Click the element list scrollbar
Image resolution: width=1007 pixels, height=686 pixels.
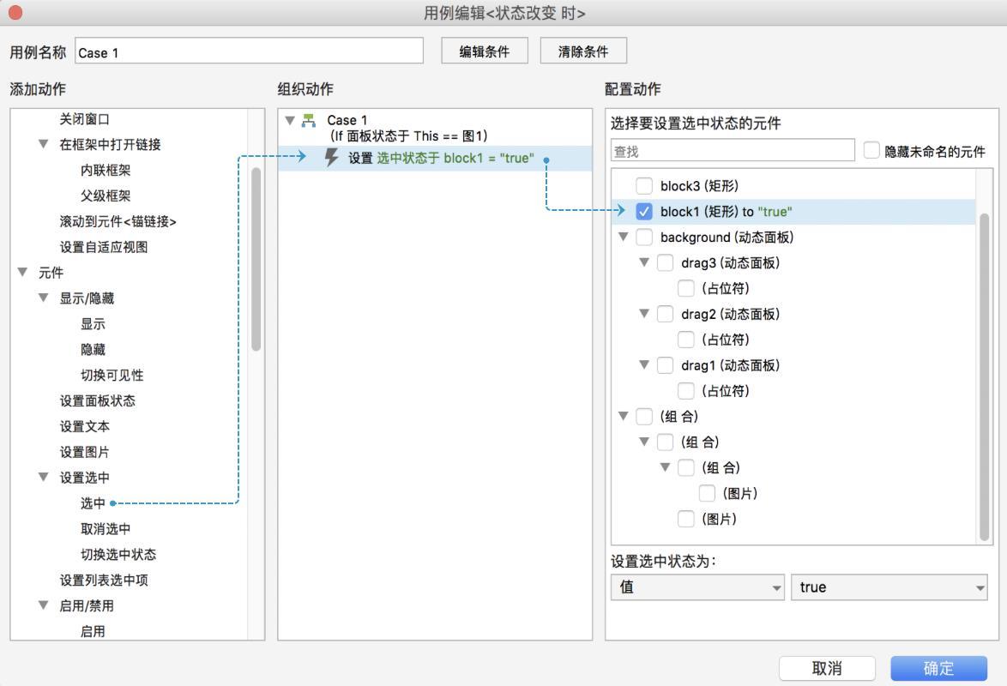pyautogui.click(x=984, y=377)
